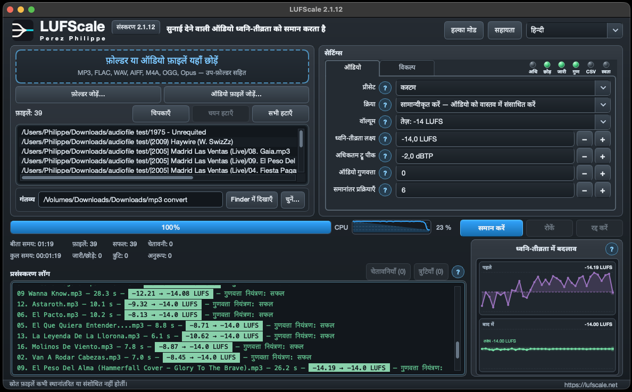
Task: Click the गंतव्य path input field
Action: pyautogui.click(x=130, y=200)
